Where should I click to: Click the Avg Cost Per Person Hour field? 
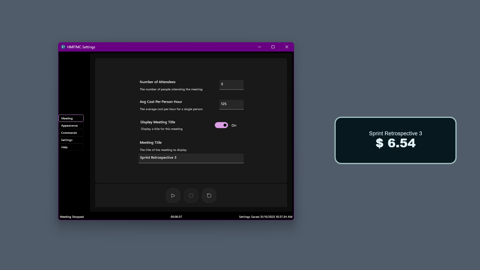231,104
